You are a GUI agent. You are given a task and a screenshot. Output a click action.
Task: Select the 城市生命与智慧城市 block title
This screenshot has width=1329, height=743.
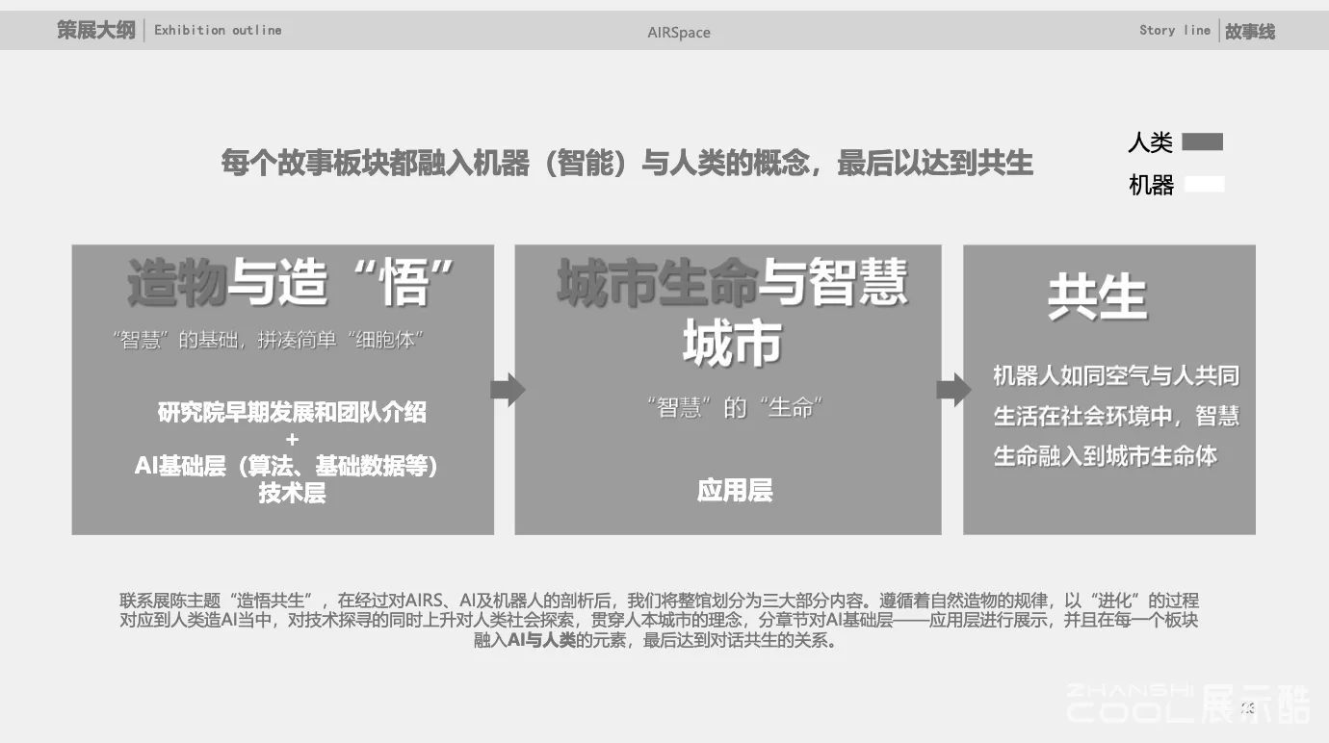tap(732, 313)
